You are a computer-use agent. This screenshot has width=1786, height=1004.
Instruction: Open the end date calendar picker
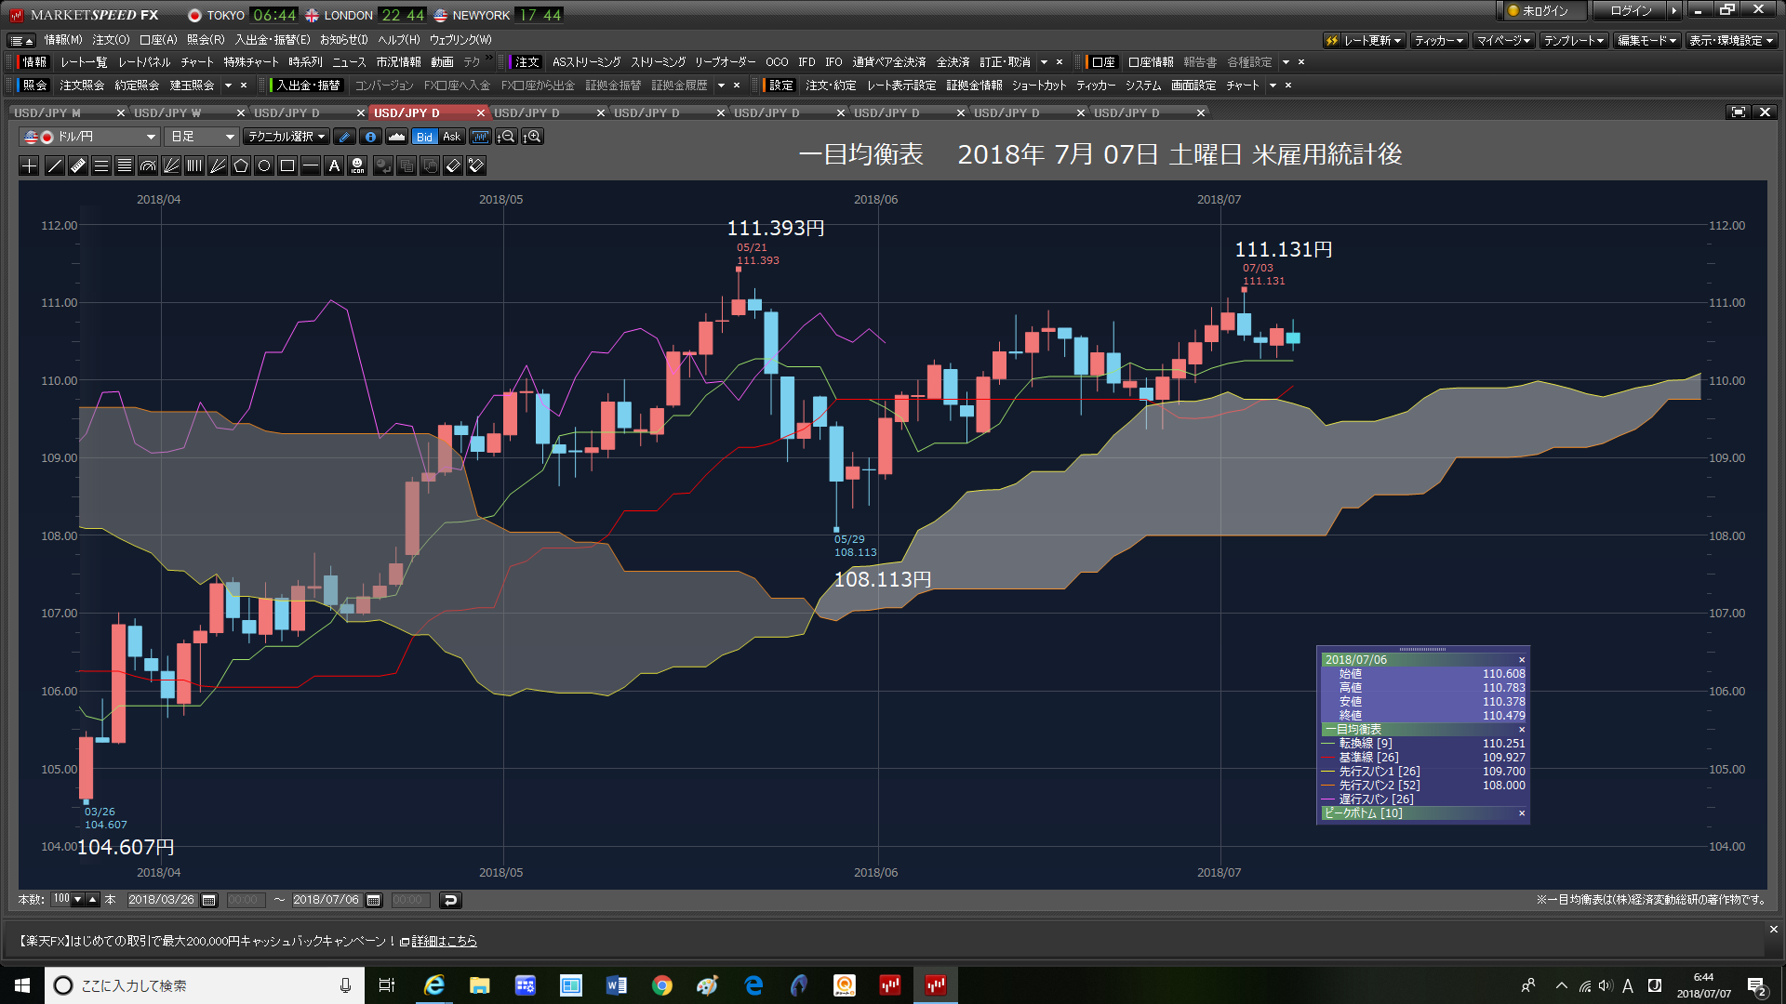click(374, 900)
